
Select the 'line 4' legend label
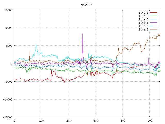pyautogui.click(x=144, y=23)
